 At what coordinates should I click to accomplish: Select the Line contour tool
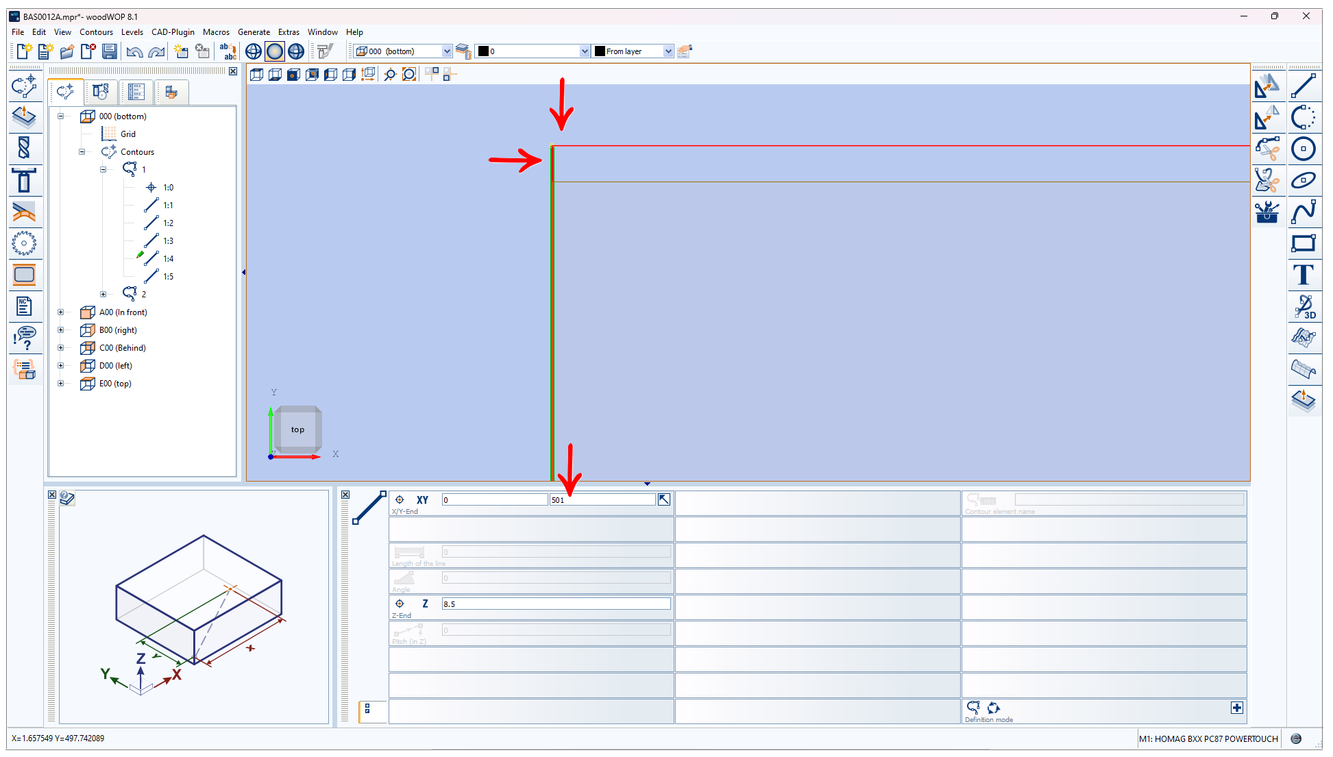(1303, 86)
